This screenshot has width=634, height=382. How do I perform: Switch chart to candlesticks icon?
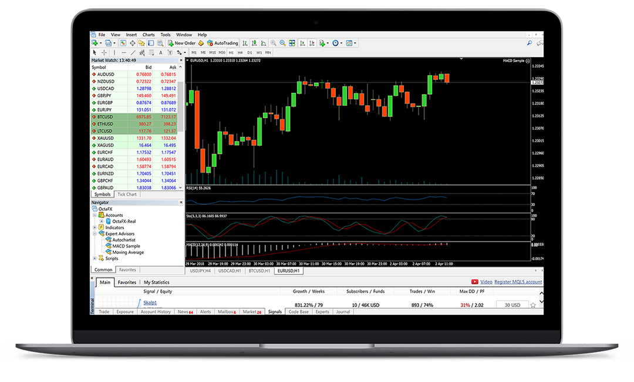(254, 43)
